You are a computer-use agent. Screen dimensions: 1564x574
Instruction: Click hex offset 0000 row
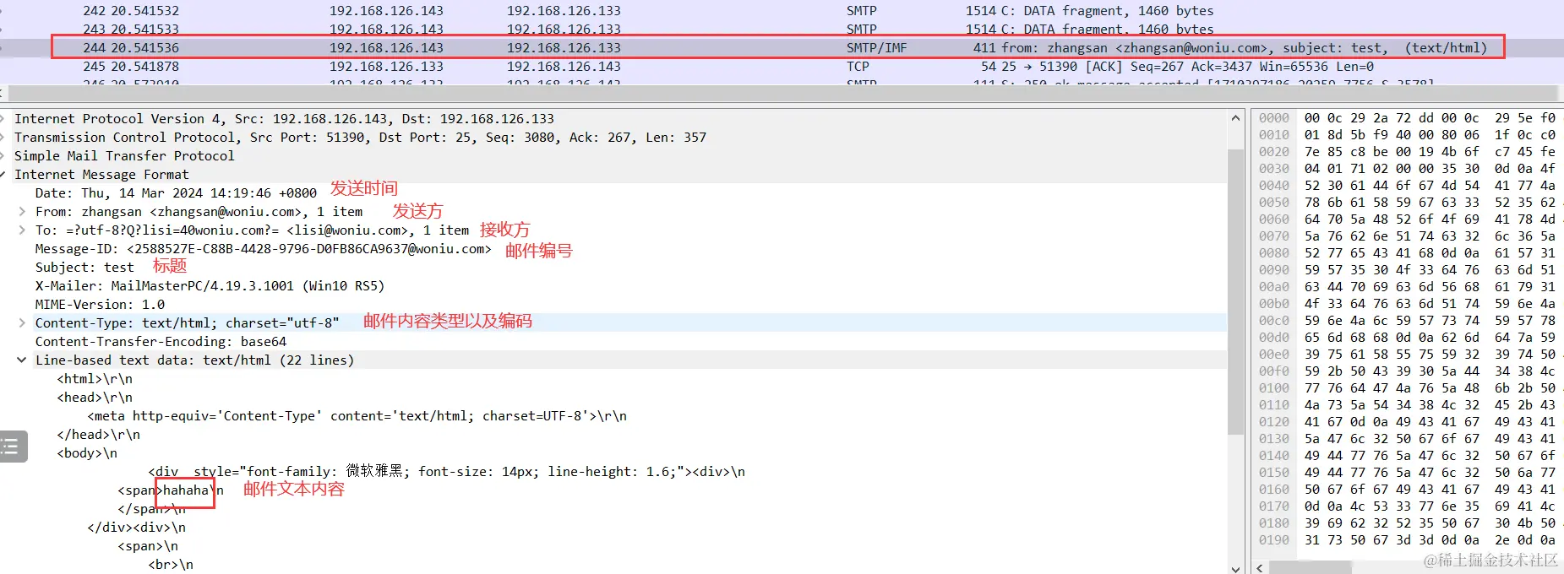point(1406,118)
